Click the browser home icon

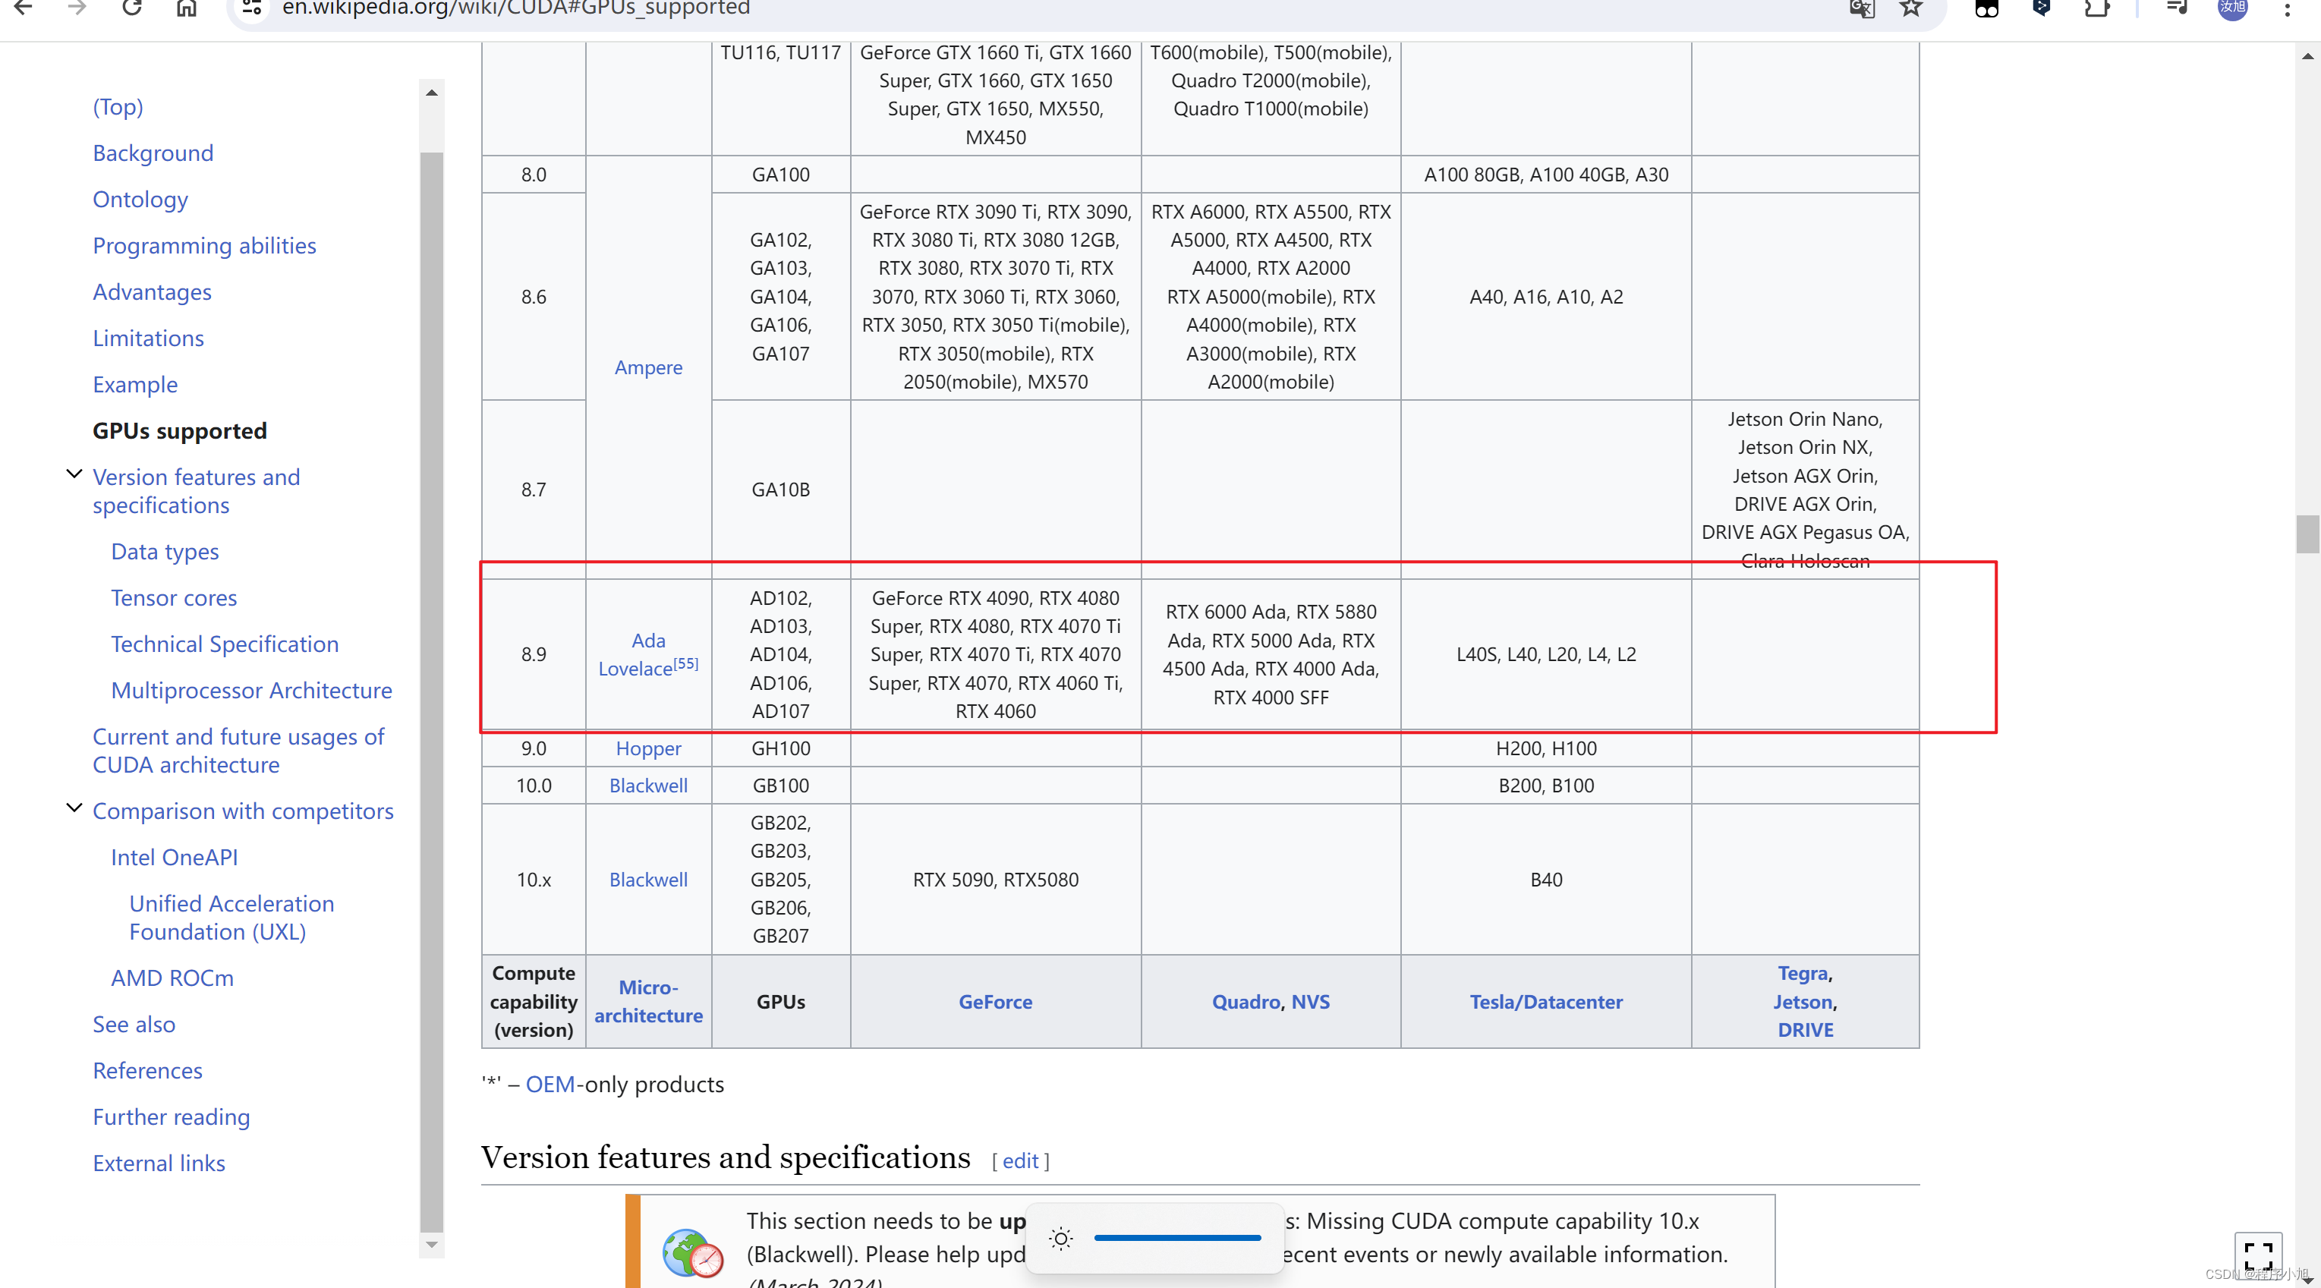tap(186, 8)
